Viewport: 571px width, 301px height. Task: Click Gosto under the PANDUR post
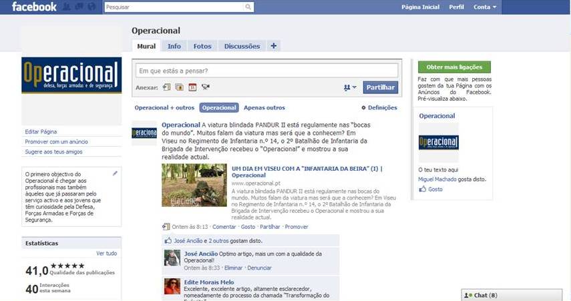point(248,227)
